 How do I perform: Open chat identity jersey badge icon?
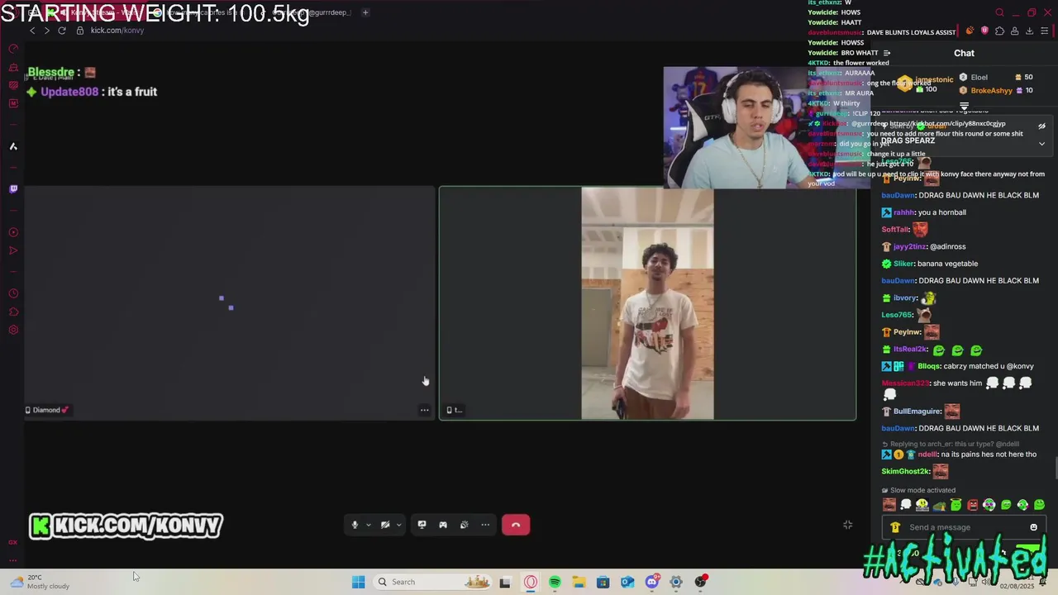895,527
